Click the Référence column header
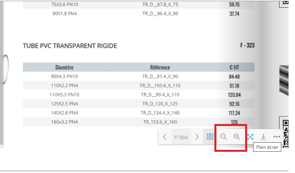 [x=160, y=67]
